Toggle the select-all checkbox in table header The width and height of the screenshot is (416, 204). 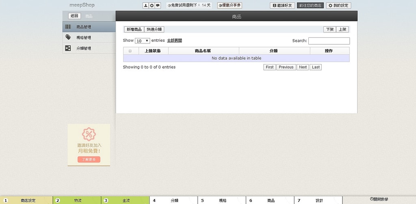(x=130, y=51)
